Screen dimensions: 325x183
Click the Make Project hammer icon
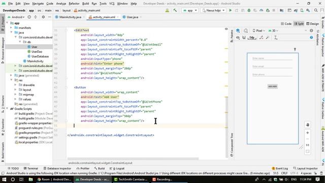[175, 10]
